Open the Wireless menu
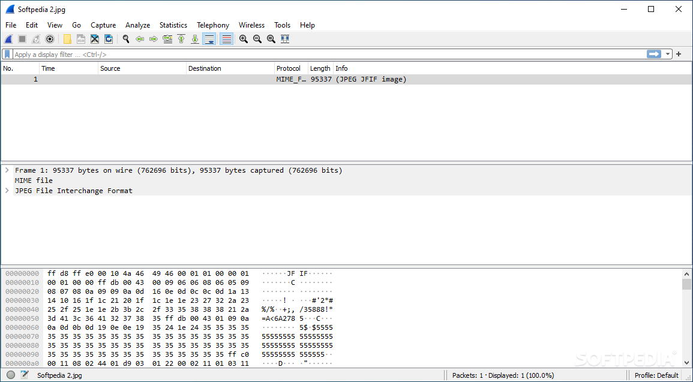The image size is (693, 382). [251, 25]
